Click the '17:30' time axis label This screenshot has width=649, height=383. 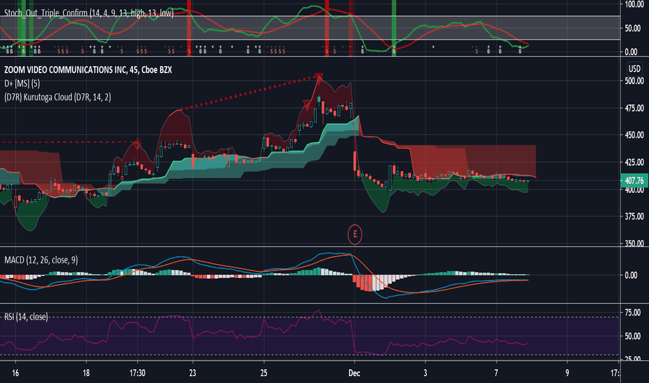pos(137,373)
